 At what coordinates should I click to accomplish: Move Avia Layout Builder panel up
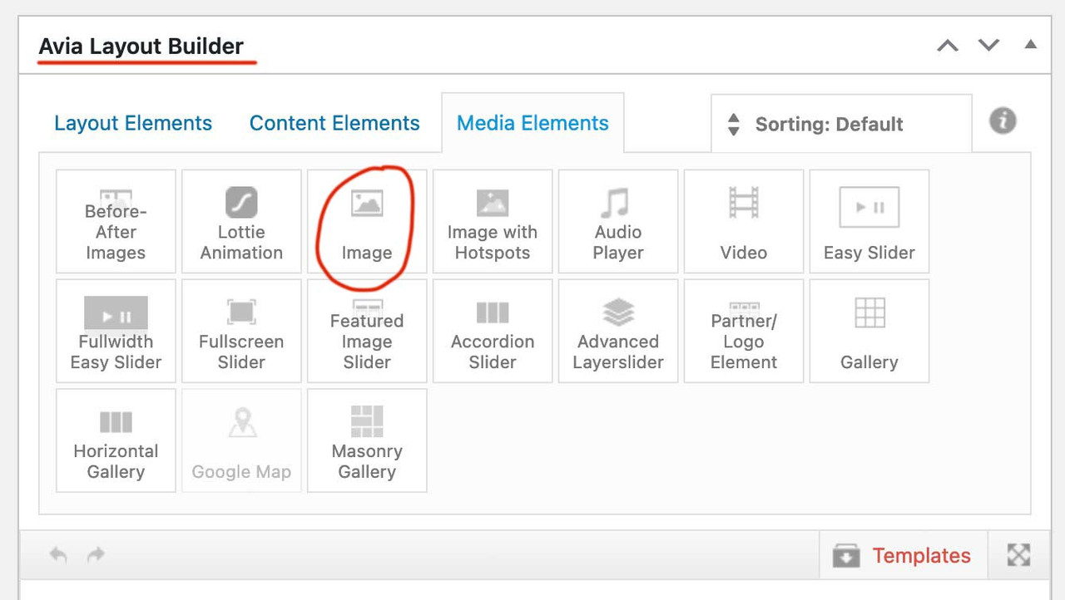948,46
